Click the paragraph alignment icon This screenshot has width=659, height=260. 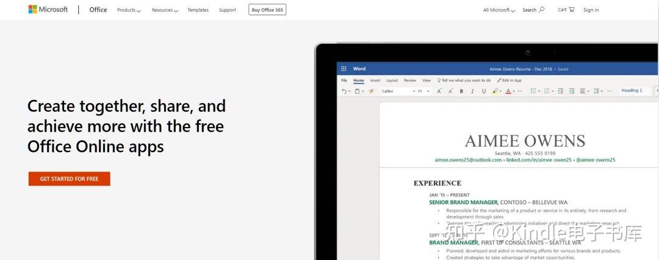[x=583, y=91]
